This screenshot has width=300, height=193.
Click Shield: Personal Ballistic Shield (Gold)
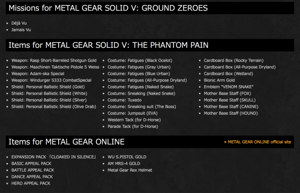[48, 87]
